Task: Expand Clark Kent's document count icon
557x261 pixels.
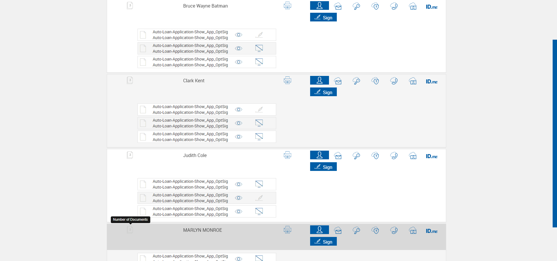Action: [130, 80]
